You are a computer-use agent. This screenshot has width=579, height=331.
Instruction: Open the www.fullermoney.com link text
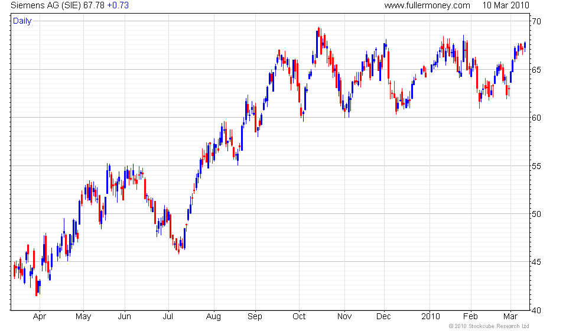(x=427, y=5)
